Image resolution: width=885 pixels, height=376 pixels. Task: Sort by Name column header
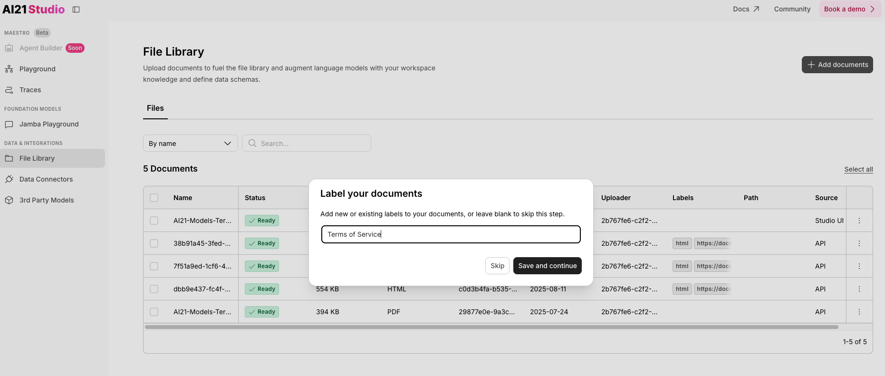183,198
